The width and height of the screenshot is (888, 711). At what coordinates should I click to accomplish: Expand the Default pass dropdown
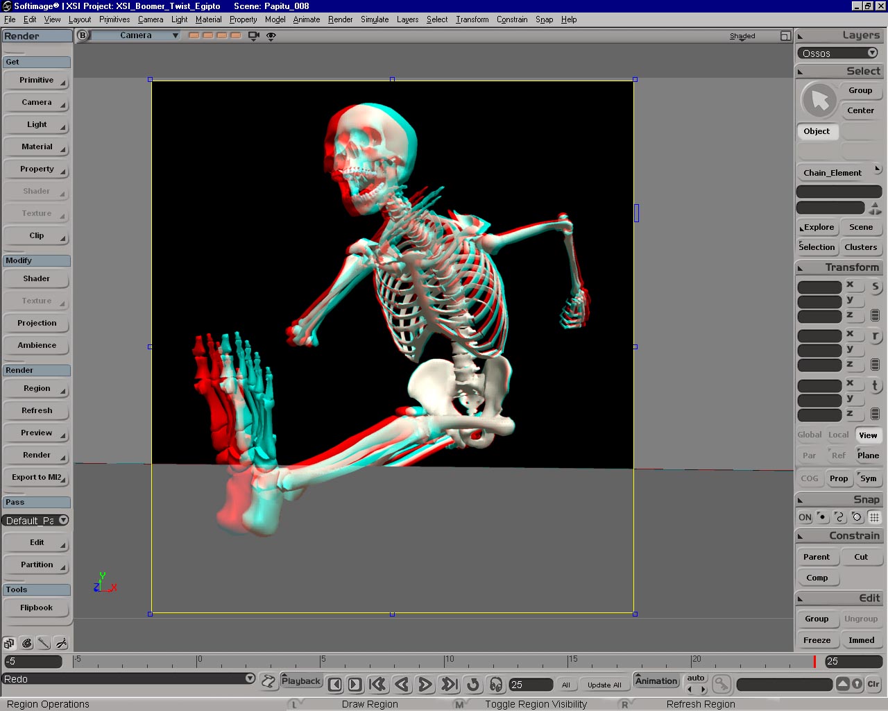click(x=63, y=520)
